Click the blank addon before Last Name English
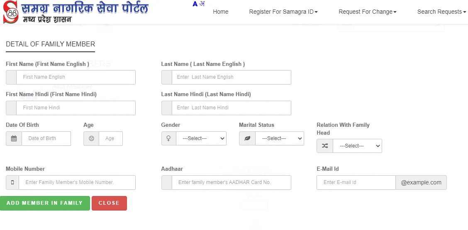The width and height of the screenshot is (468, 230). pos(166,77)
